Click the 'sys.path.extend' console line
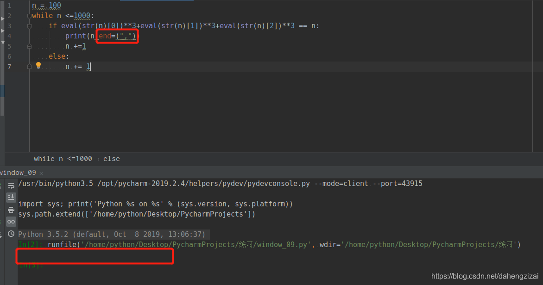Screen dimensions: 543x285 pyautogui.click(x=137, y=214)
